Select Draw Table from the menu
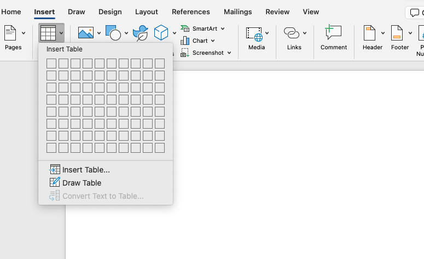 click(82, 183)
